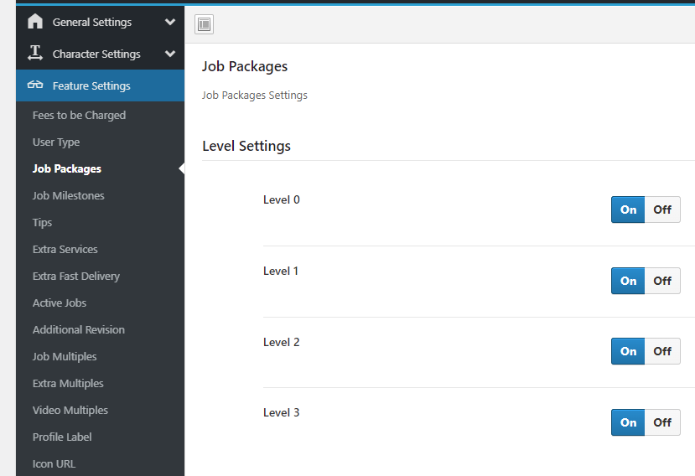Expand the Character Settings chevron
Viewport: 695px width, 476px height.
(x=169, y=54)
